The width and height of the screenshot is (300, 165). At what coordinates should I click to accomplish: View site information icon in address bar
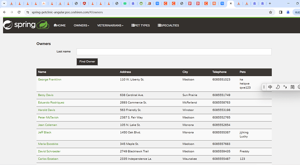(x=28, y=12)
